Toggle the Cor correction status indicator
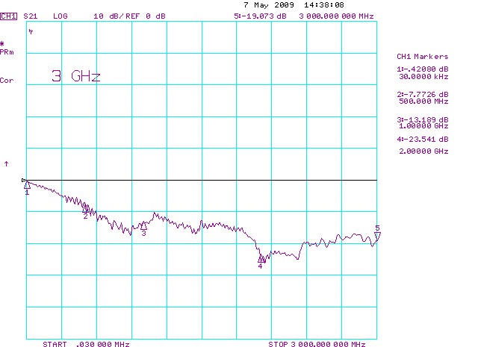 pos(7,80)
